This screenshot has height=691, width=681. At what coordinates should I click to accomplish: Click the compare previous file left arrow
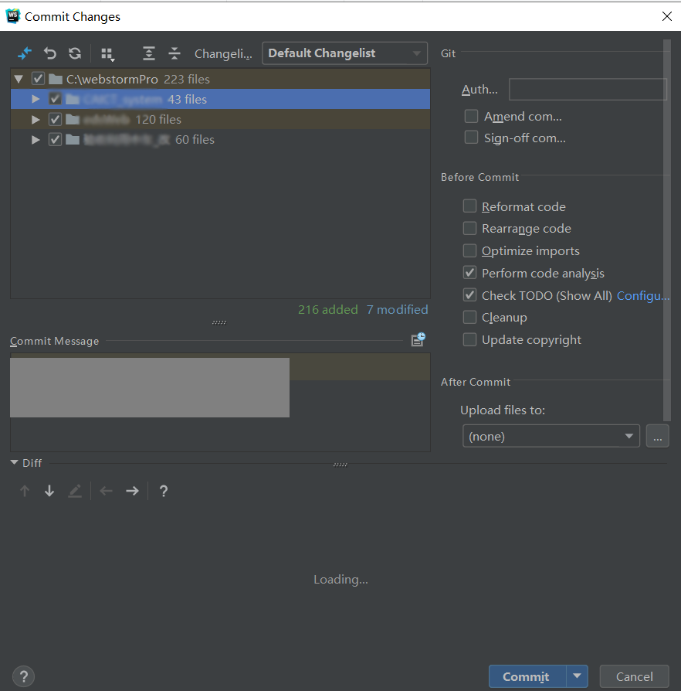(106, 491)
